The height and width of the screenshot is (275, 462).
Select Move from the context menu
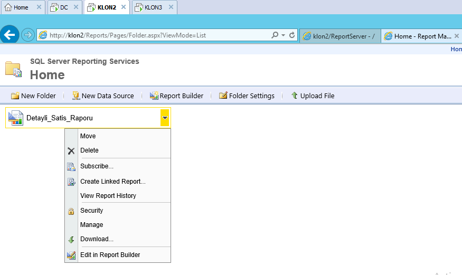[x=88, y=136]
